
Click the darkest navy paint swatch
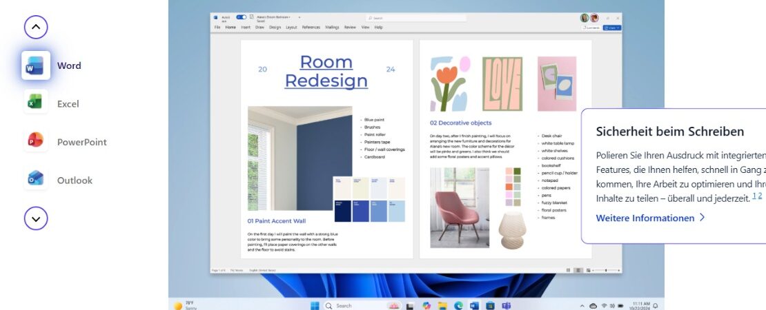pos(342,211)
